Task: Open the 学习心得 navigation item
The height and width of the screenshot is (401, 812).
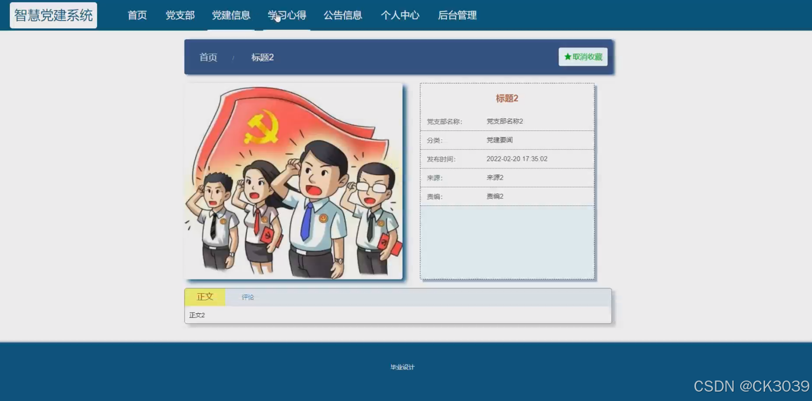Action: (287, 15)
